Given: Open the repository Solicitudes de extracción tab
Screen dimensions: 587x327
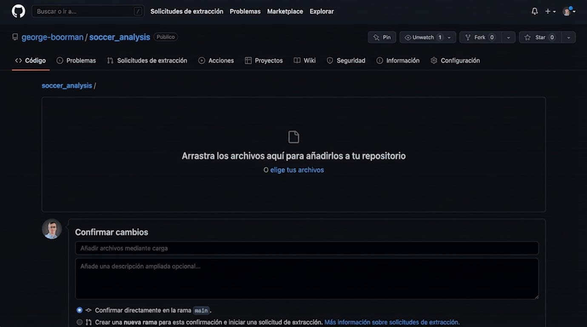Looking at the screenshot, I should tap(147, 60).
